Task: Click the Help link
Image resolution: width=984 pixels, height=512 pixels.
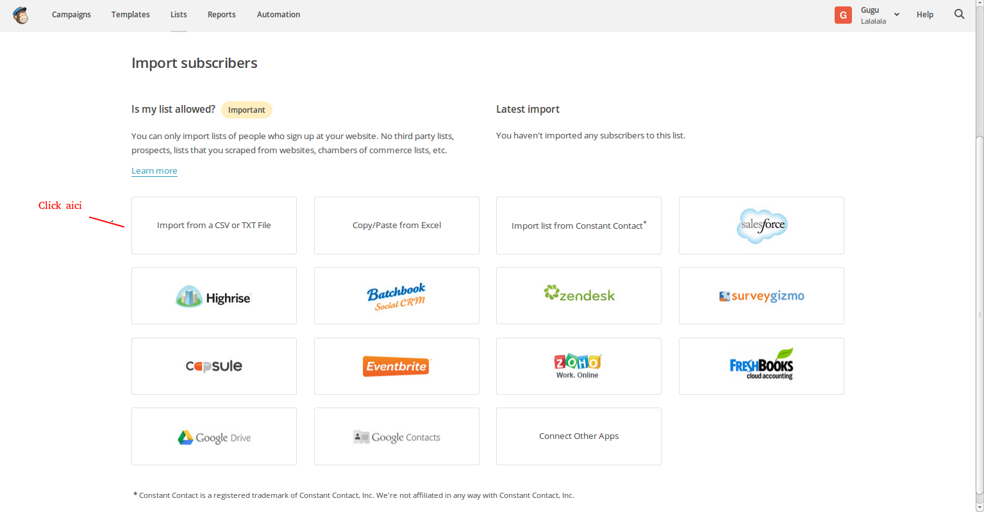Action: (x=925, y=15)
